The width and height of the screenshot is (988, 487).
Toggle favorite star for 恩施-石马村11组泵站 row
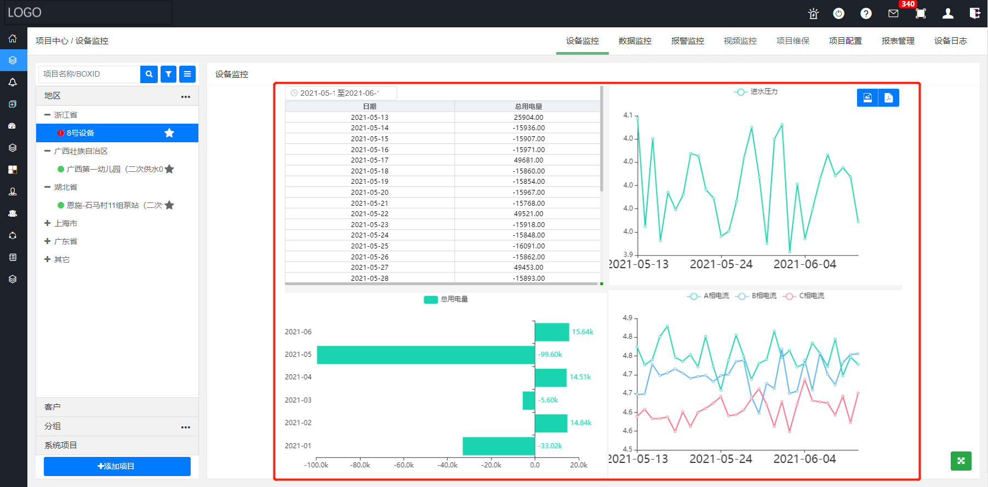point(169,205)
